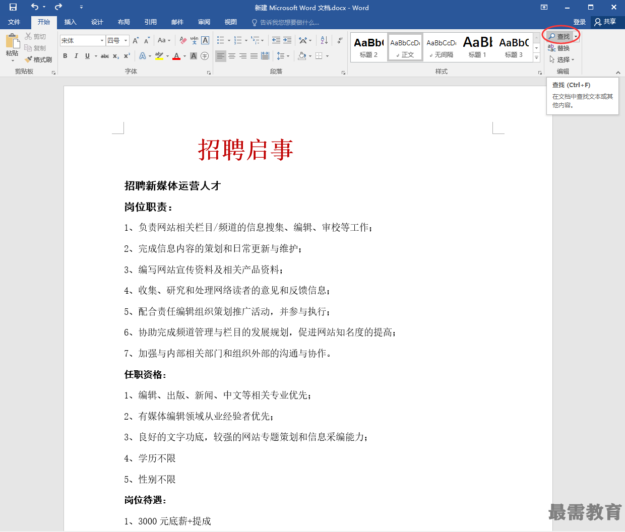Screen dimensions: 625x532
Task: Undo the last action
Action: 34,7
